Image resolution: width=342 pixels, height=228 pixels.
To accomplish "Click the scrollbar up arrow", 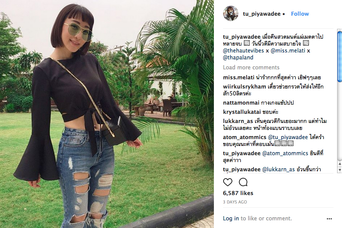I will click(340, 164).
